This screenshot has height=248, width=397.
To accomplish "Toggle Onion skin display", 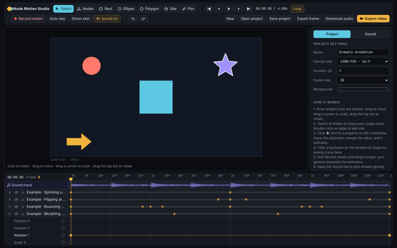I will (81, 19).
